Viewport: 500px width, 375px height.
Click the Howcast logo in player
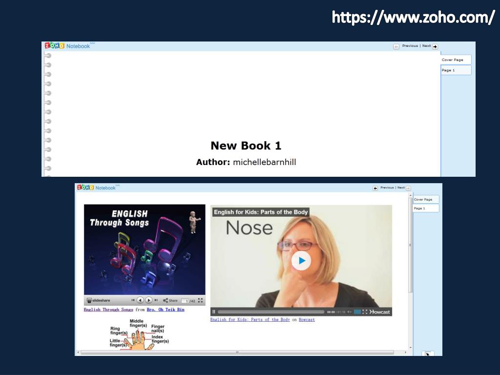click(x=379, y=312)
